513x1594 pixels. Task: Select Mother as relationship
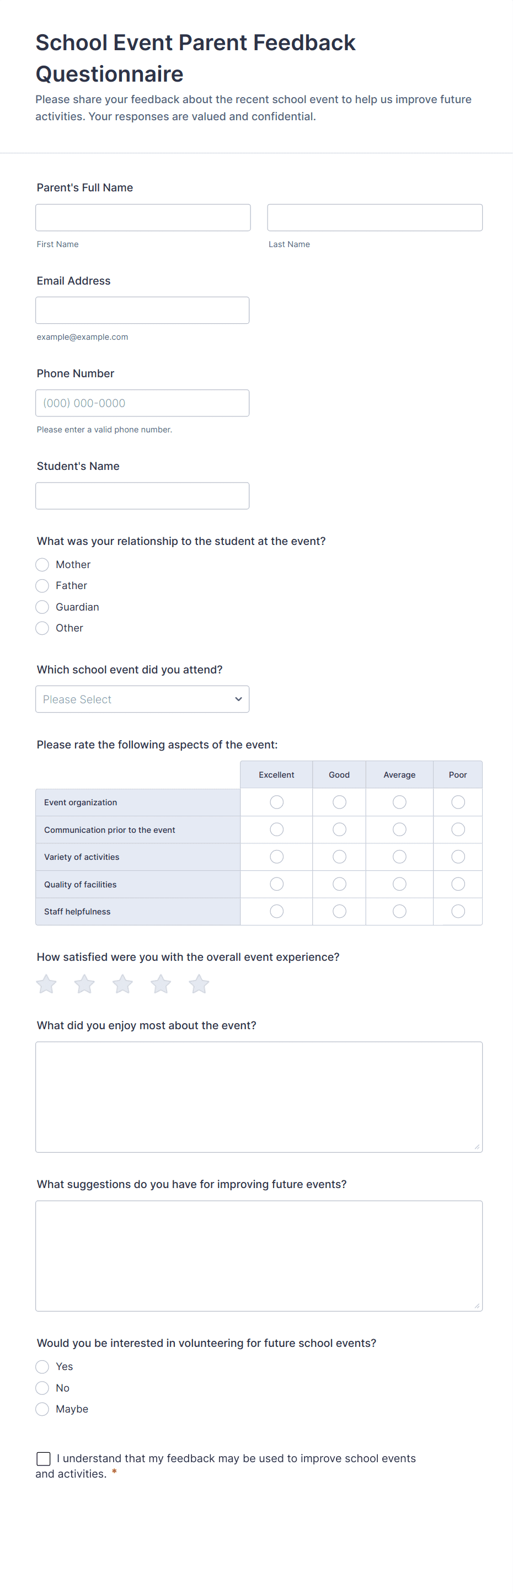click(x=42, y=564)
